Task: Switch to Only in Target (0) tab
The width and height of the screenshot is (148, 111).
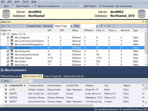Action: [x=53, y=76]
